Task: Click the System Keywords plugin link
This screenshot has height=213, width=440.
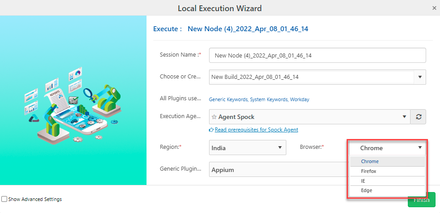Action: pos(269,99)
